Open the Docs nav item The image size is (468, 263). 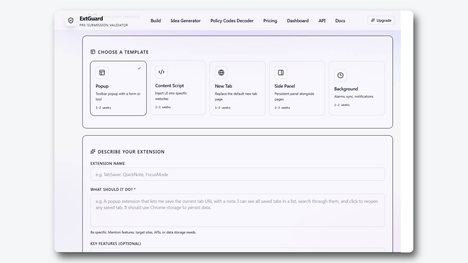pos(340,21)
